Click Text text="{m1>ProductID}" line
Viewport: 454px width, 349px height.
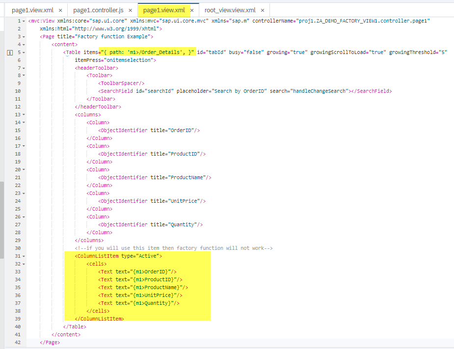pos(140,279)
